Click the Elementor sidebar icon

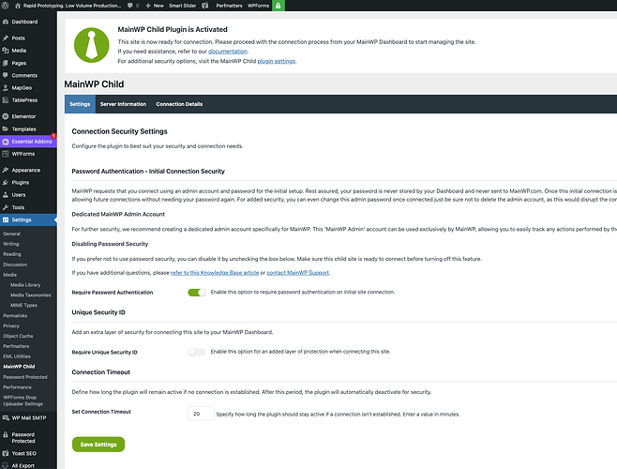(x=6, y=116)
